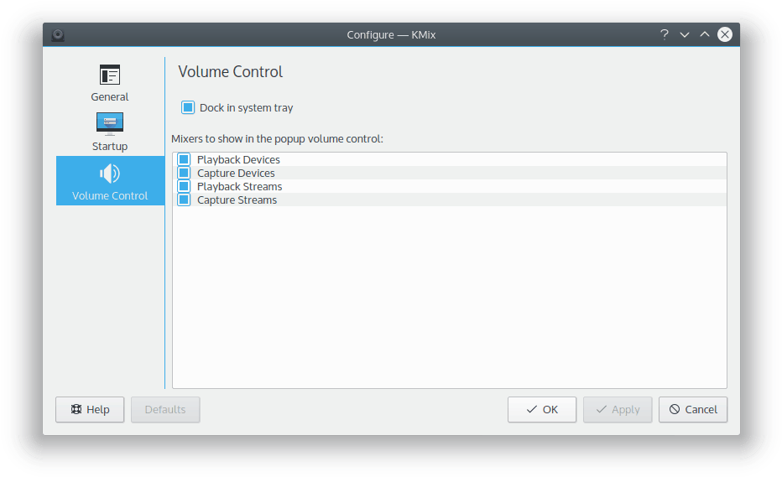
Task: Confirm settings with OK button
Action: (x=542, y=410)
